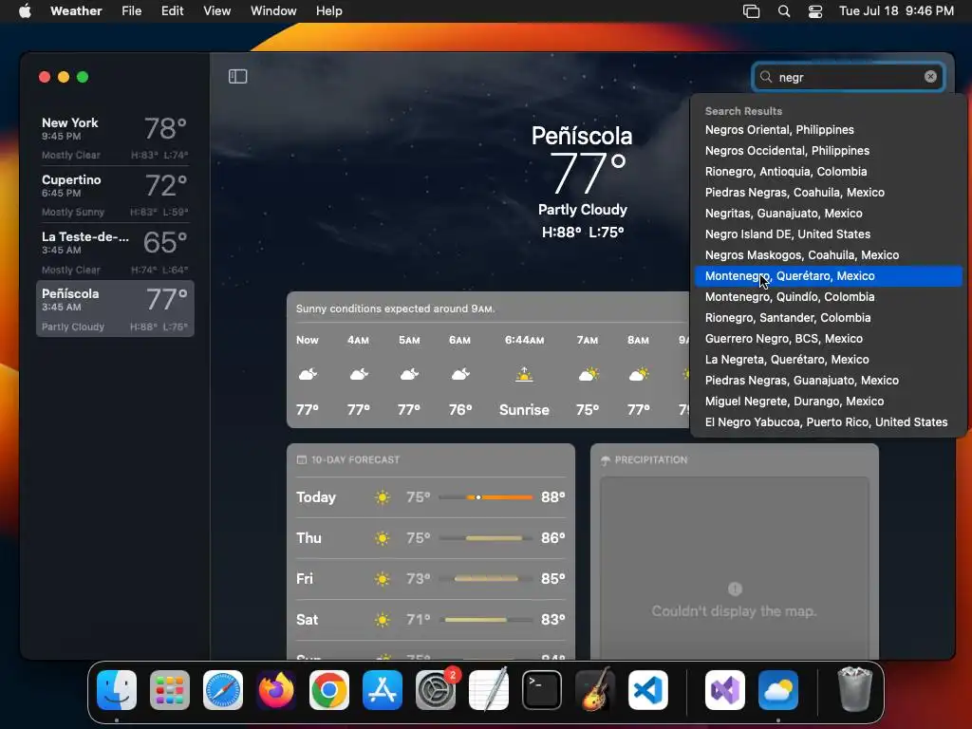The image size is (972, 729).
Task: Click the Sunrise 6:44AM hourly entry
Action: click(524, 375)
